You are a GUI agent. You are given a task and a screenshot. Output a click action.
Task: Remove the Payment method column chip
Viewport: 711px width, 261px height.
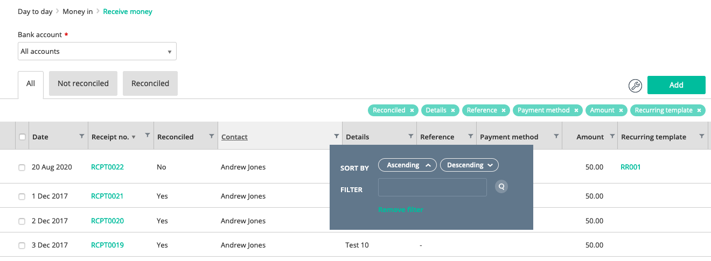click(x=576, y=110)
